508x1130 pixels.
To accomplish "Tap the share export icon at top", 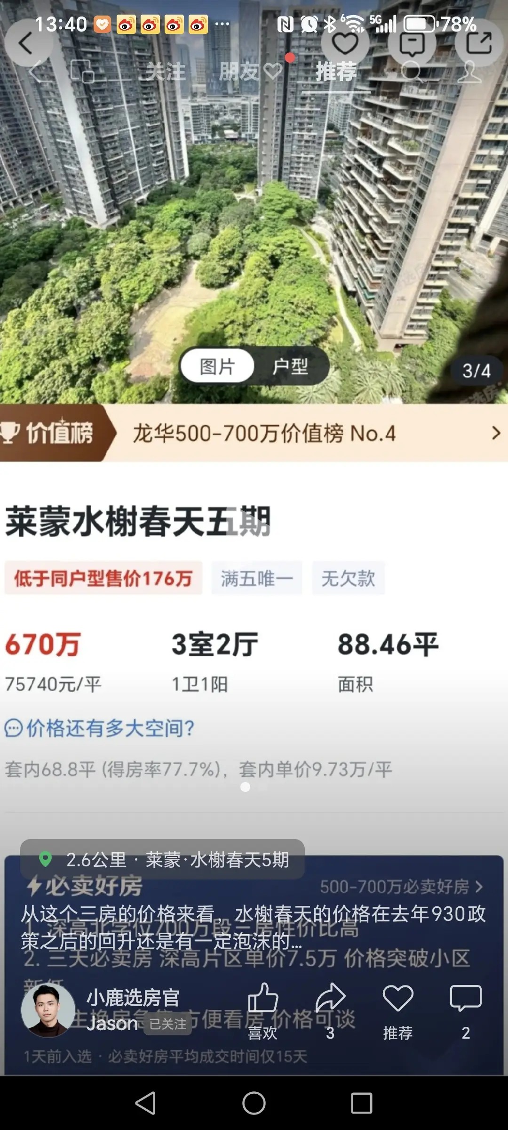I will coord(479,43).
